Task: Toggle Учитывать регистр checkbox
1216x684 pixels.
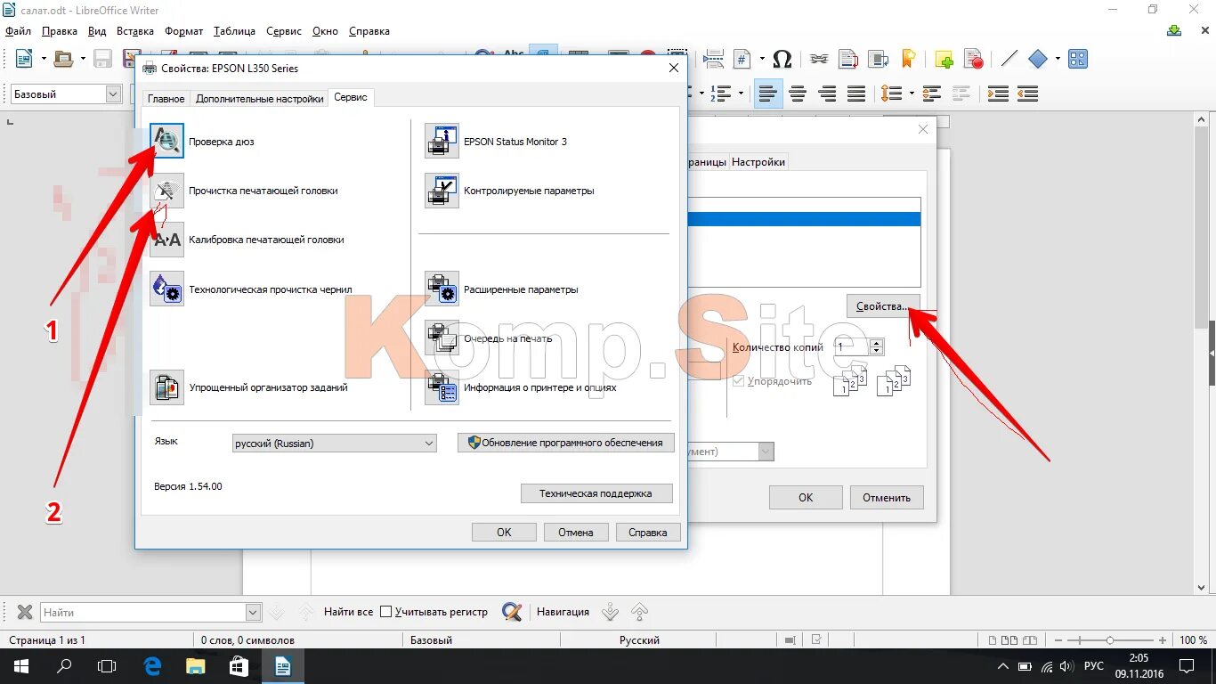Action: 386,612
